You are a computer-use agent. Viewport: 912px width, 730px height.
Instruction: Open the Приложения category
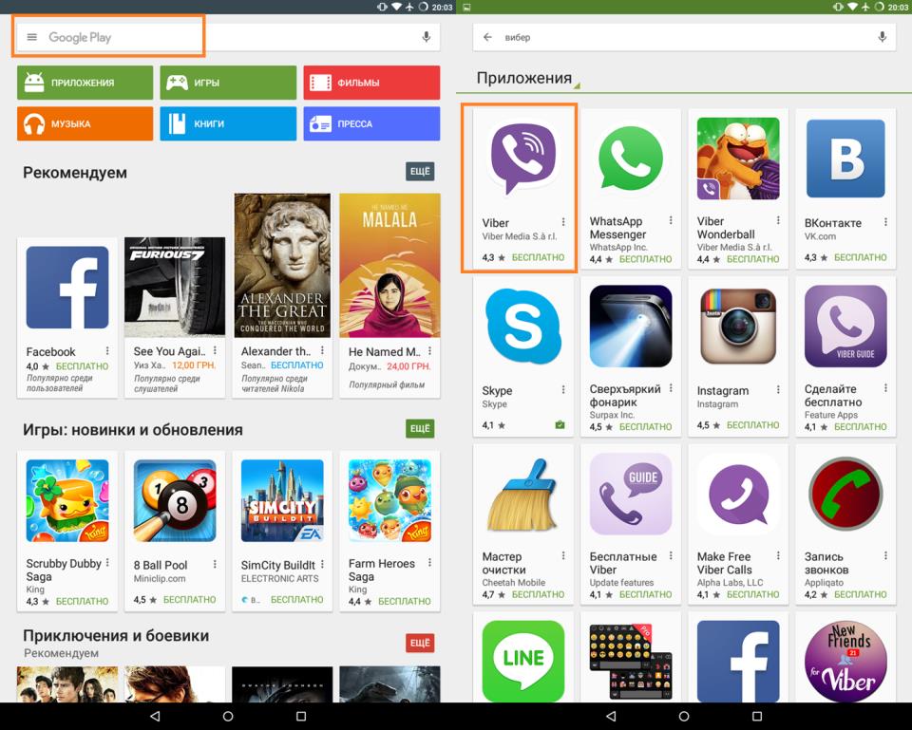pyautogui.click(x=85, y=83)
